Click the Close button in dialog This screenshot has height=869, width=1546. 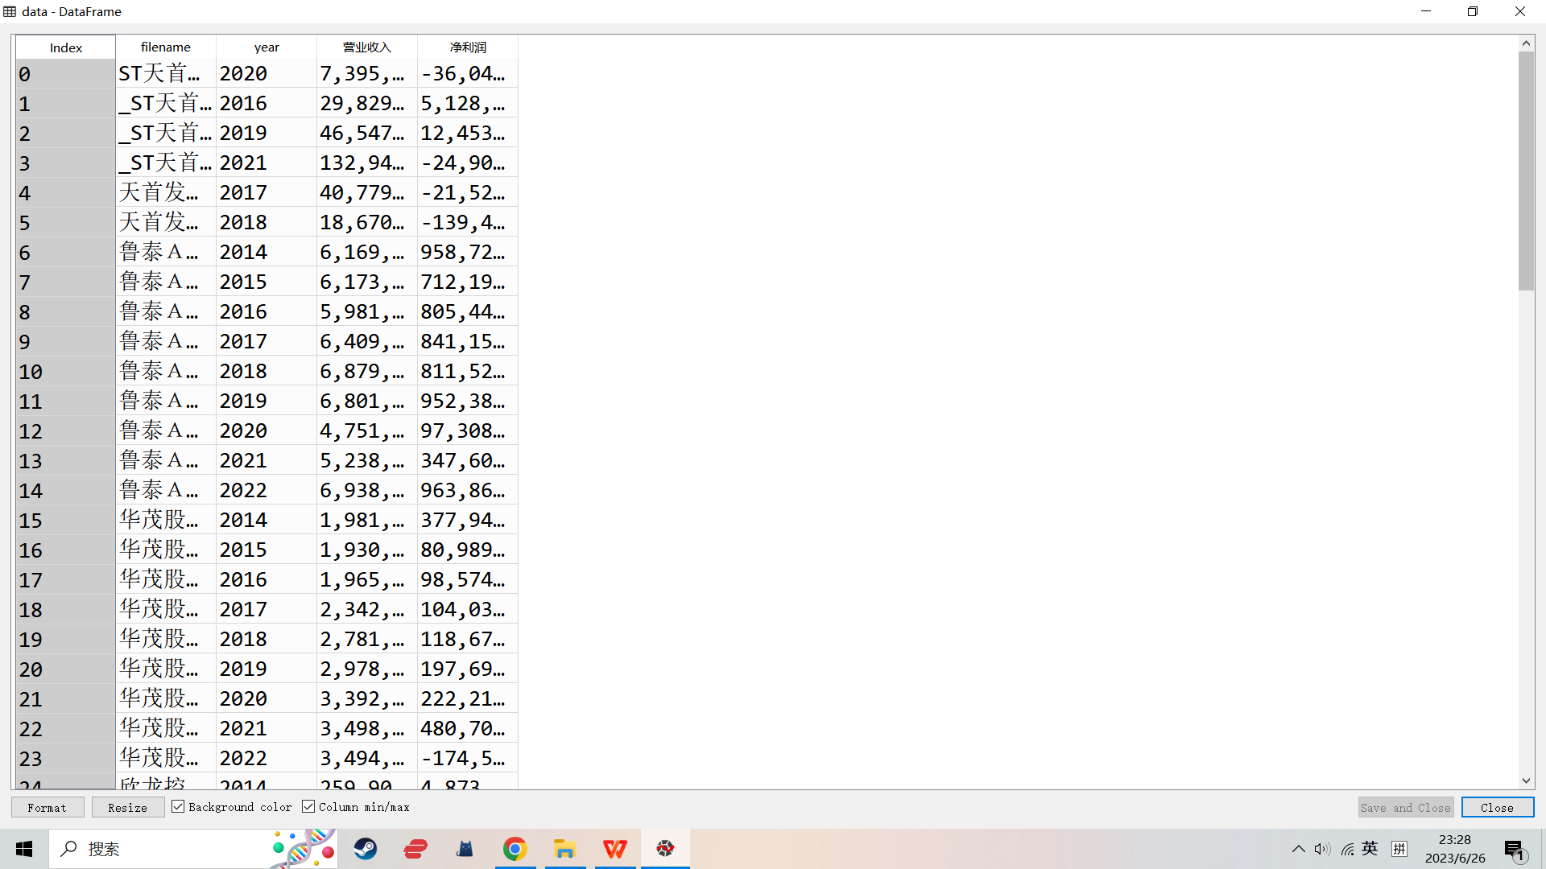tap(1498, 808)
